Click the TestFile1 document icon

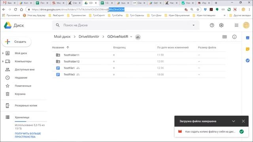[58, 68]
